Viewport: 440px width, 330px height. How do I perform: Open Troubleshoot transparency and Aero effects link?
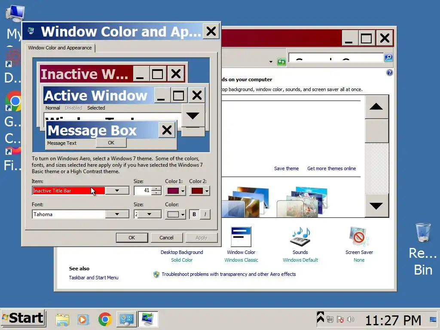pos(229,274)
